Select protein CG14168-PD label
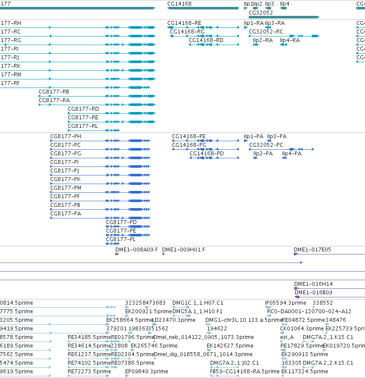The height and width of the screenshot is (378, 365). 206,154
